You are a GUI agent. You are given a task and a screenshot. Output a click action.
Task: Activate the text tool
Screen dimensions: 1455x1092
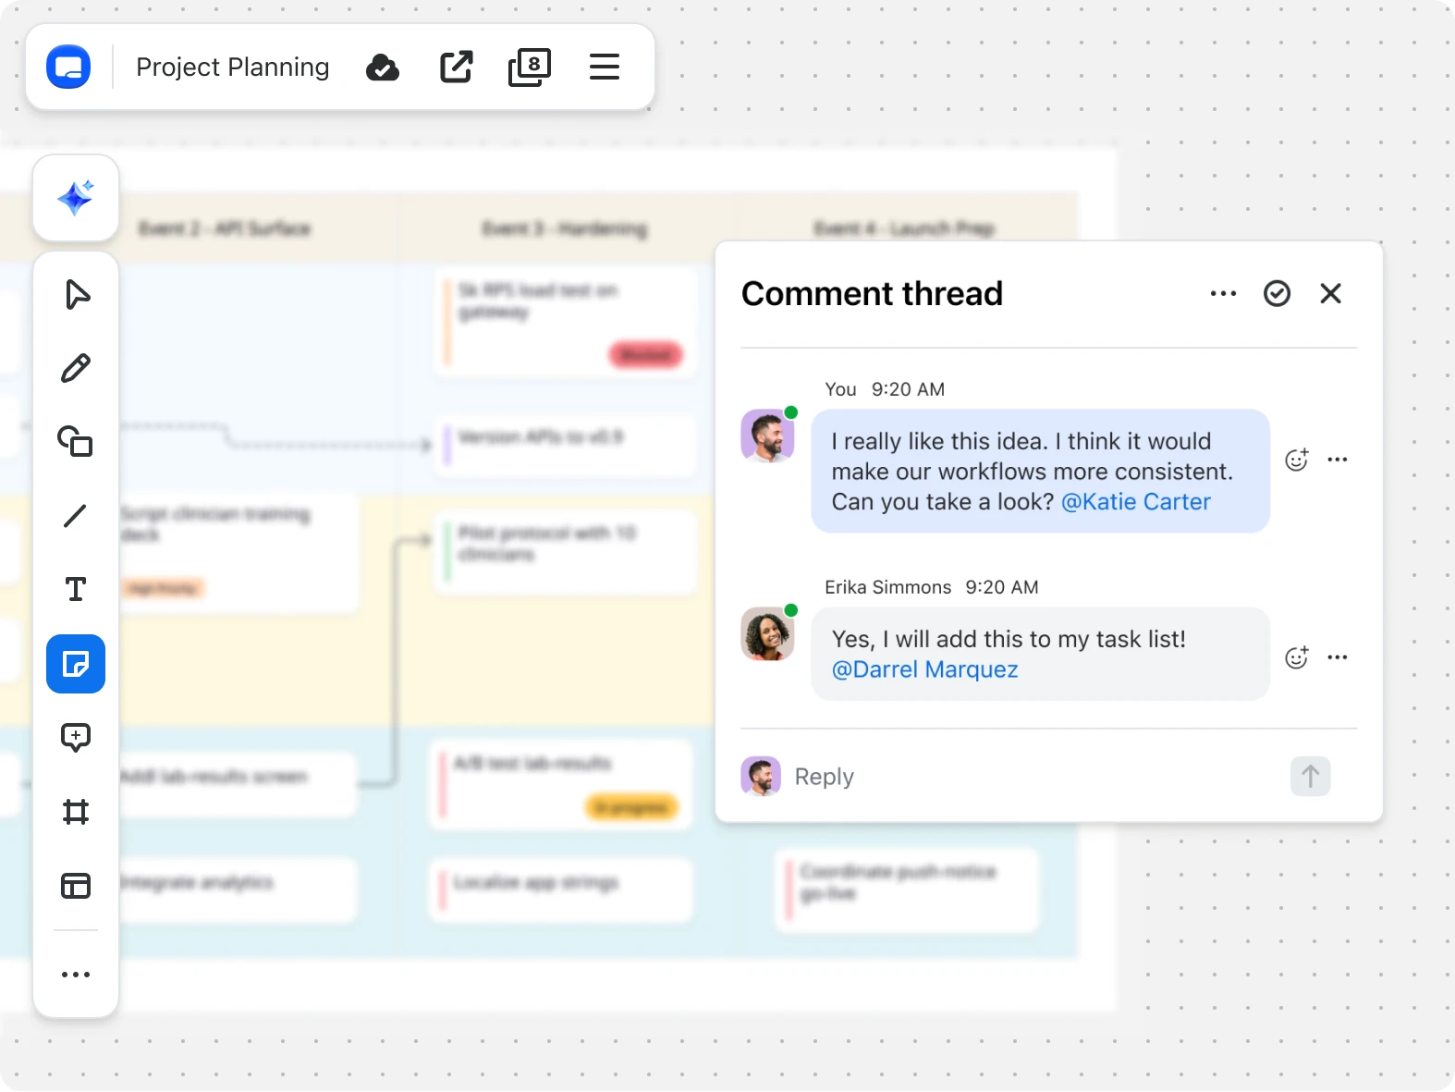point(76,589)
